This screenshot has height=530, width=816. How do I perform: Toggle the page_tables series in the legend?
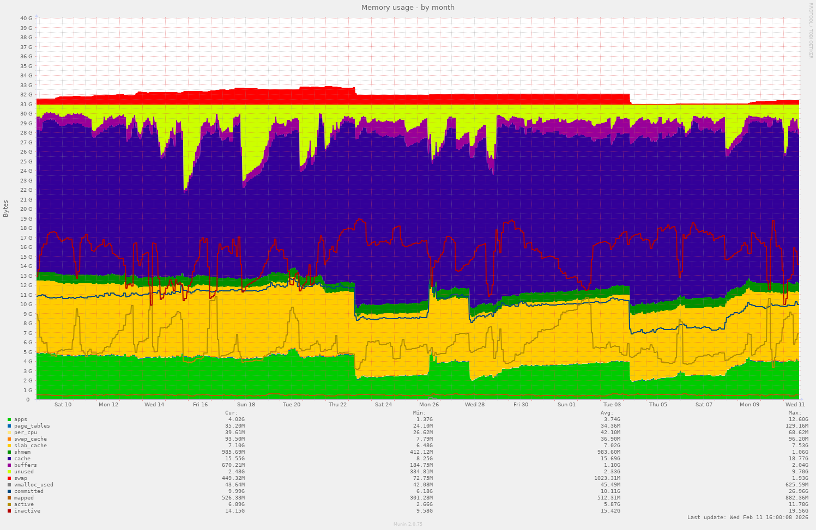(x=9, y=425)
